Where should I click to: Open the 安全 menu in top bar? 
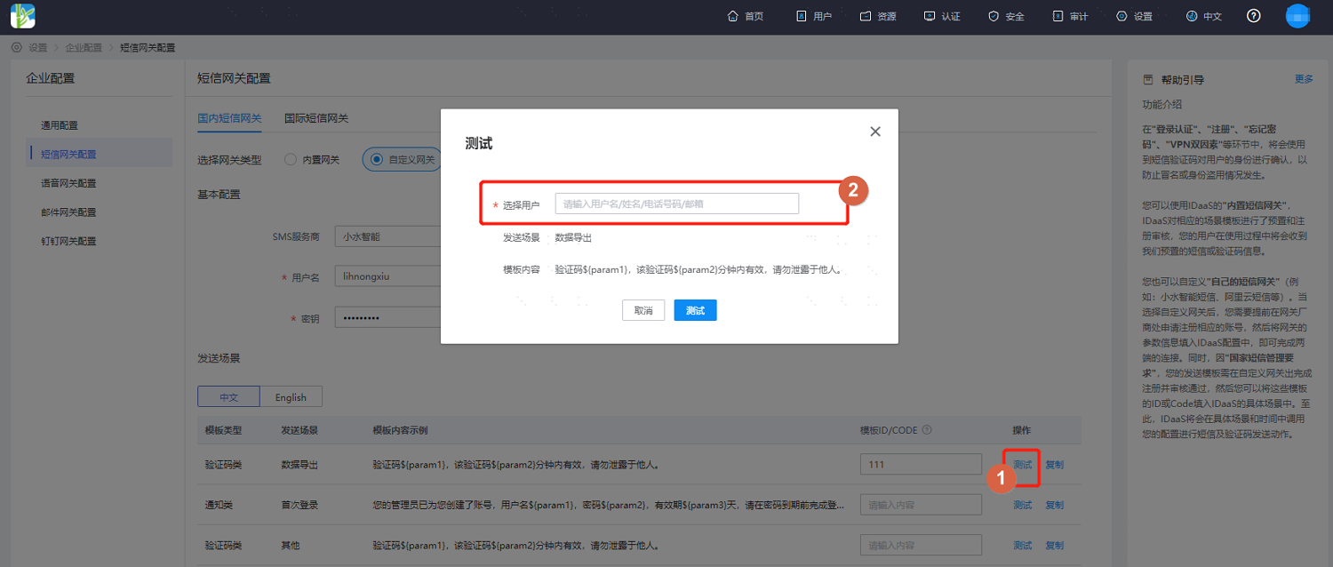(x=1006, y=16)
